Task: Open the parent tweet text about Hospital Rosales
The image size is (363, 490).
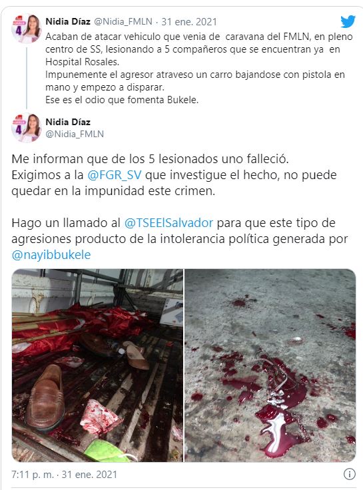Action: click(199, 68)
